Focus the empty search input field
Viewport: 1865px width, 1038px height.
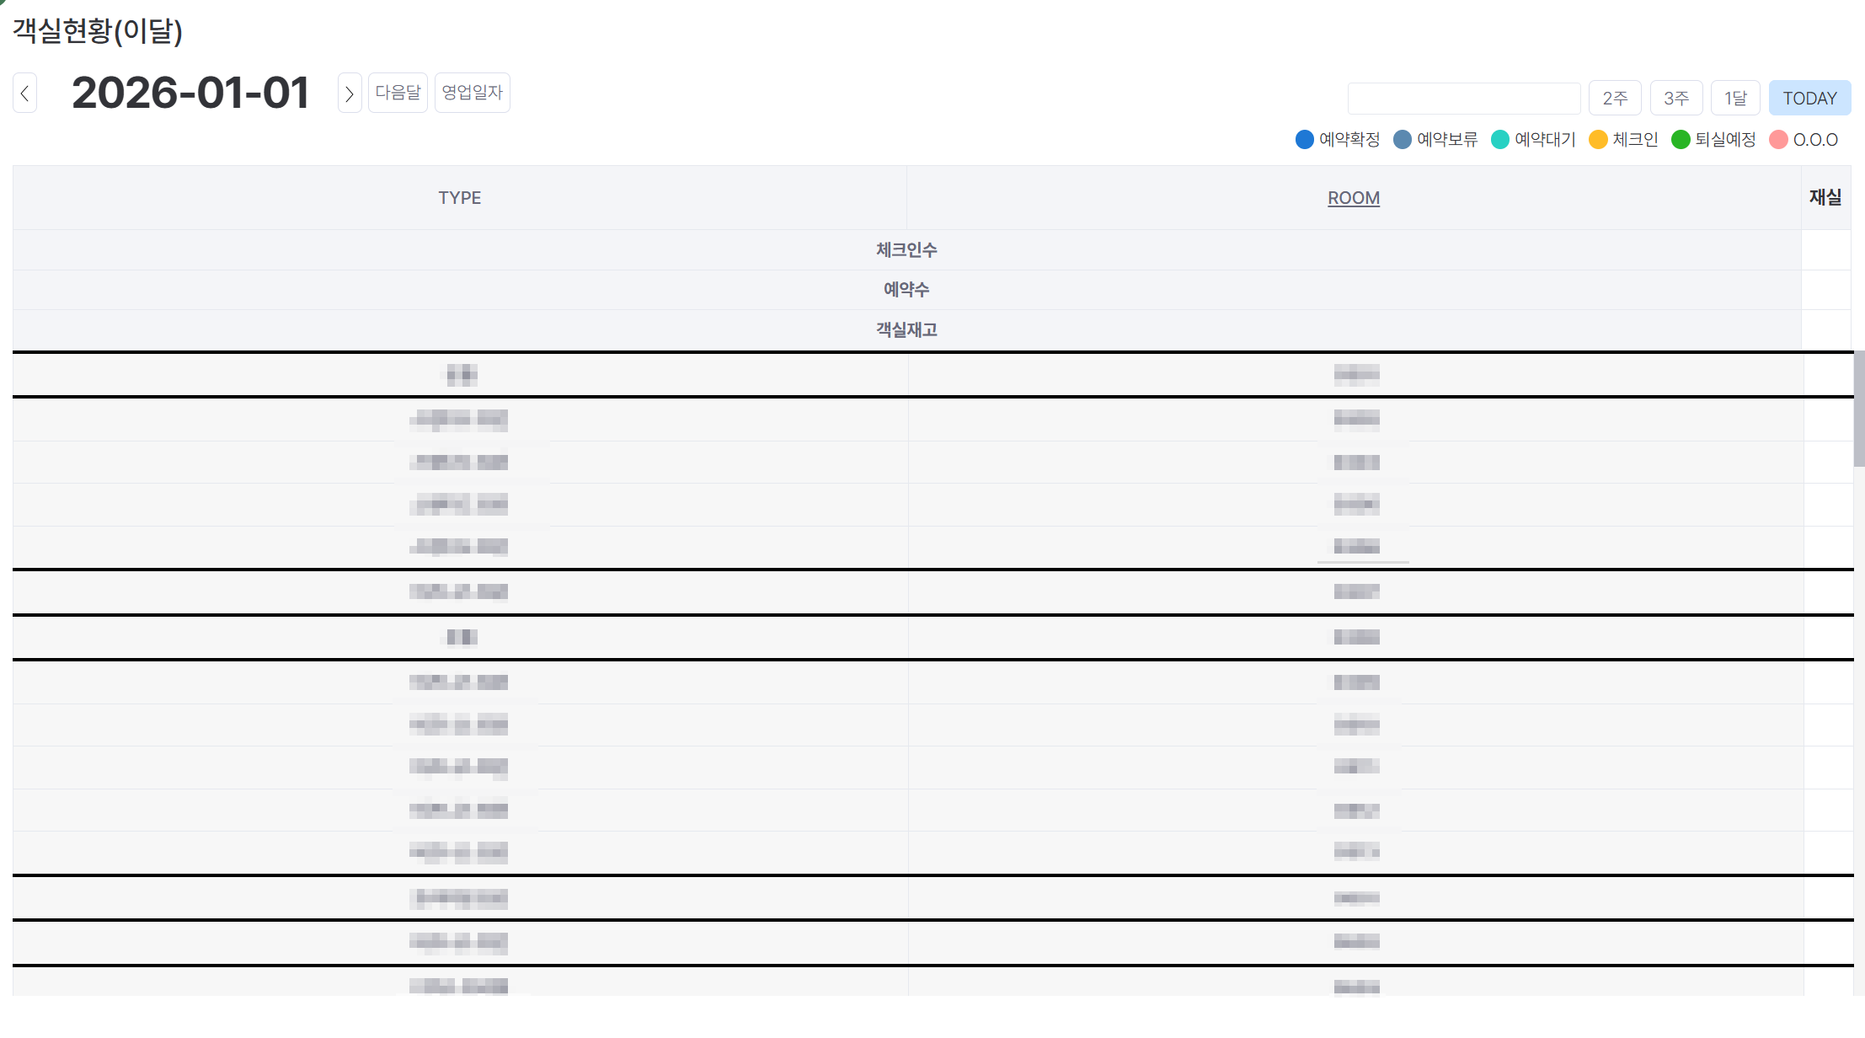pyautogui.click(x=1463, y=99)
